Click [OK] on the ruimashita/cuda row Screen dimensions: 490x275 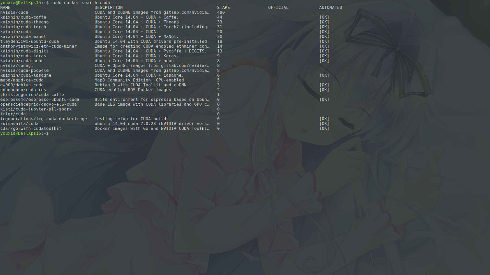tap(324, 124)
